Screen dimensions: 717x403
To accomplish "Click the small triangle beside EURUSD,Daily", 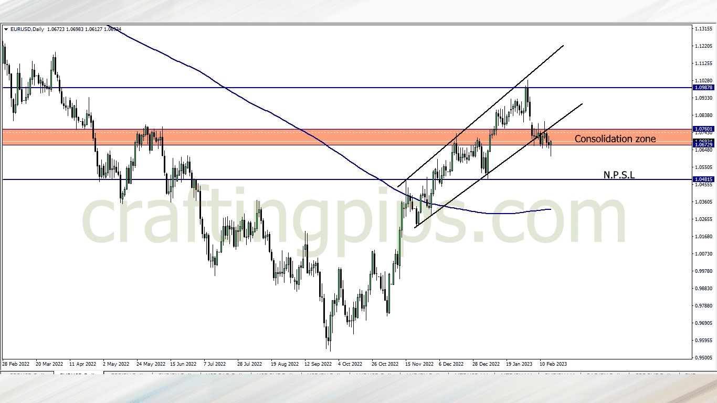I will pos(6,29).
